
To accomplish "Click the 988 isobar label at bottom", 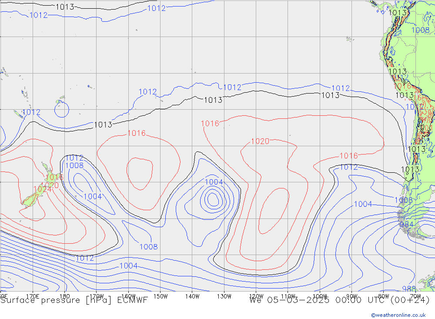I will point(409,289).
